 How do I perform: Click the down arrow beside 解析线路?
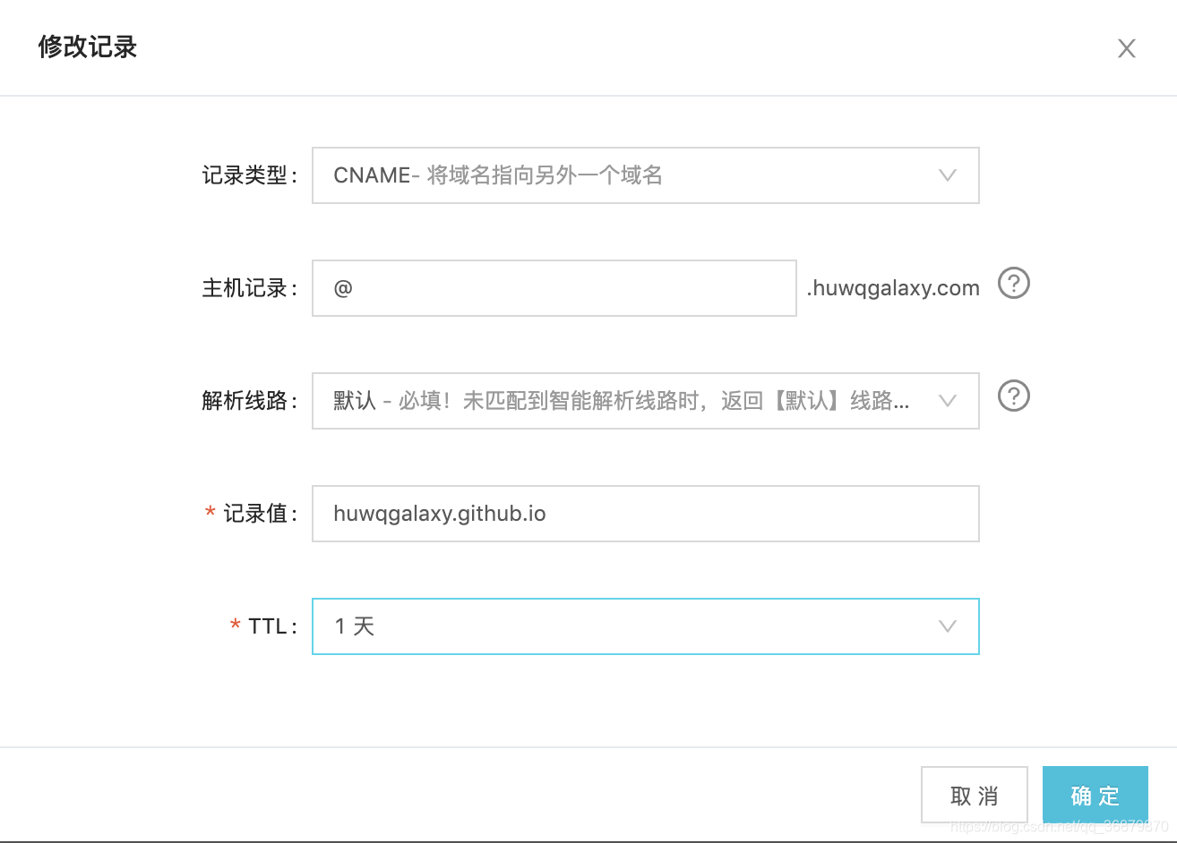(x=947, y=401)
